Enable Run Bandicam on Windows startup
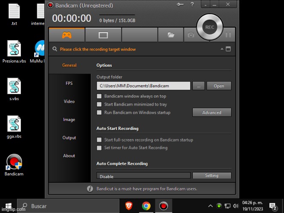The width and height of the screenshot is (284, 213). [x=99, y=112]
